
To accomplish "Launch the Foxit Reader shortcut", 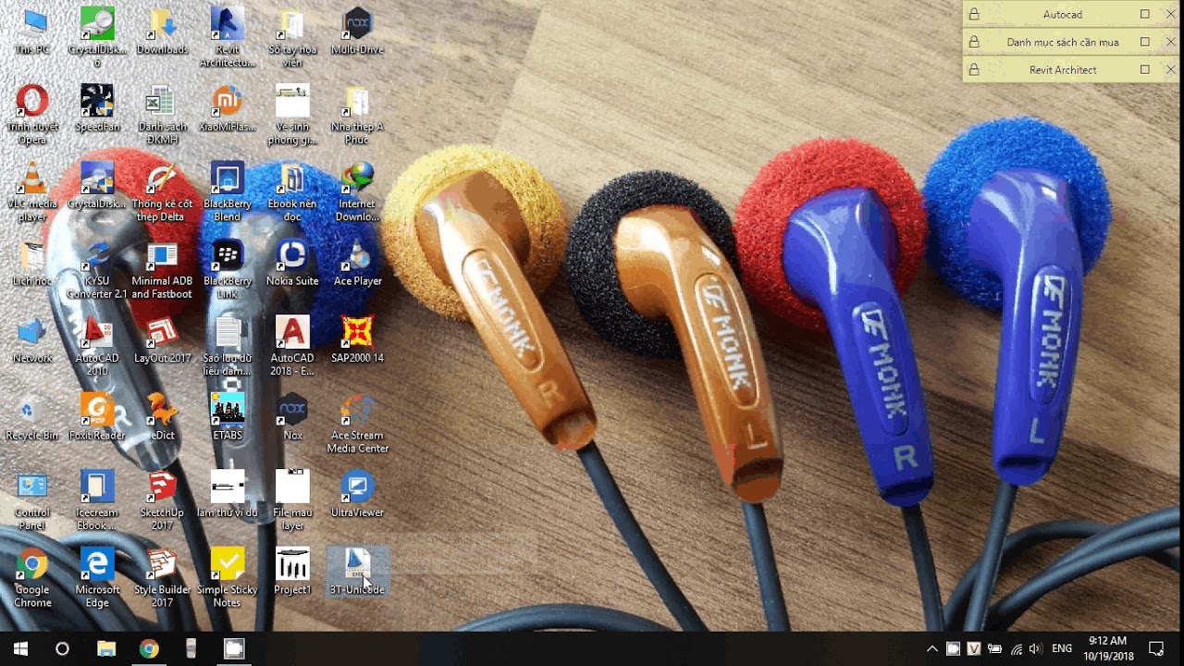I will pos(97,417).
